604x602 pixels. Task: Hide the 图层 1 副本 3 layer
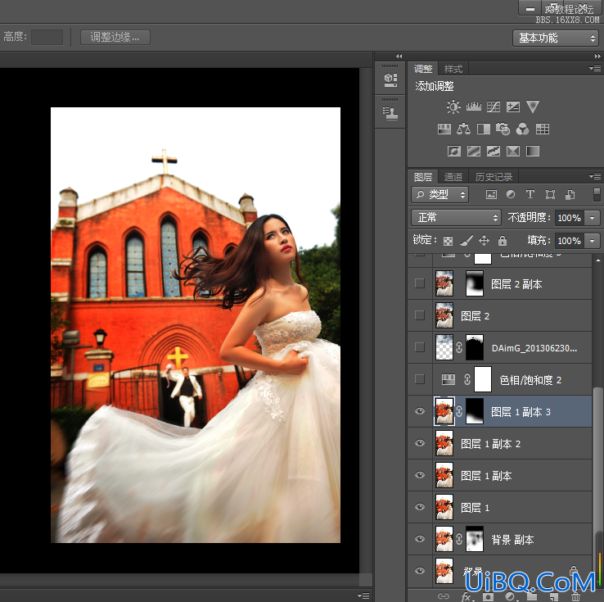click(420, 412)
